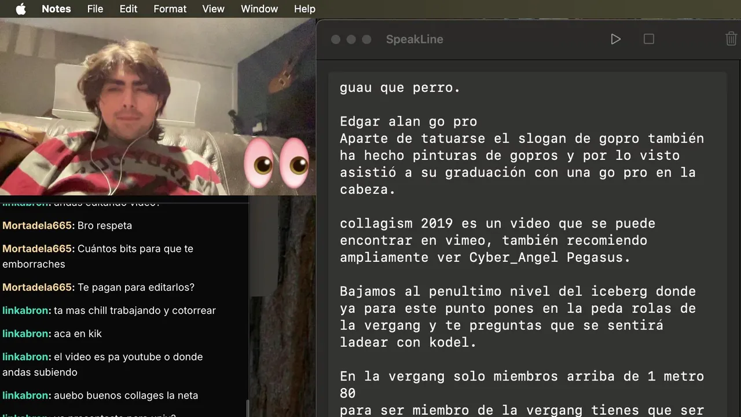This screenshot has width=741, height=417.
Task: Click chat message 'aca en kik'
Action: pyautogui.click(x=78, y=334)
